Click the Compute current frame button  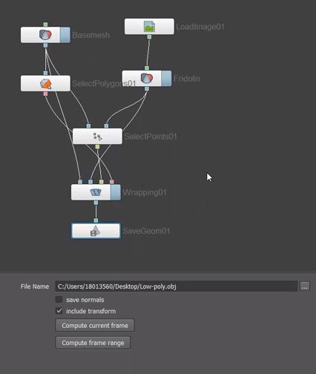point(95,325)
